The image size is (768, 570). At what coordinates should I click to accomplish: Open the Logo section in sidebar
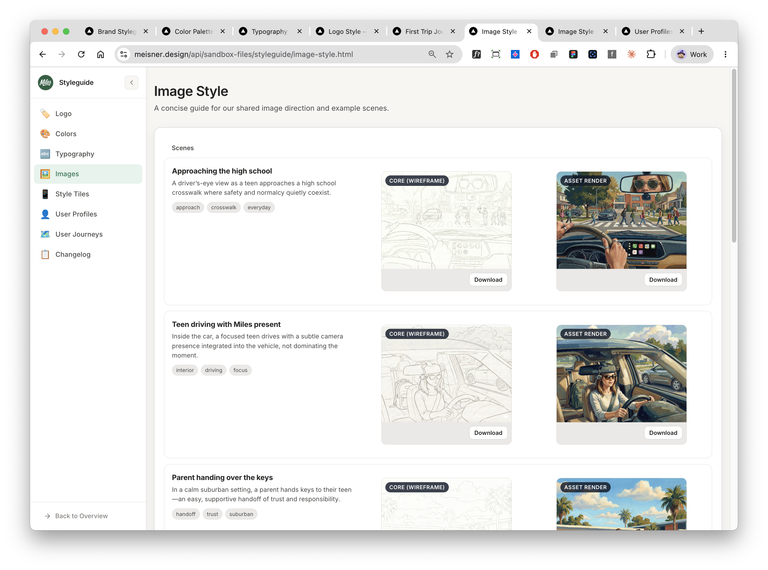point(88,114)
